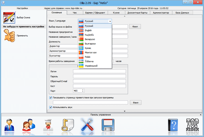204x137 pixels.
Task: Click the floppy disk database icon
Action: (x=107, y=125)
